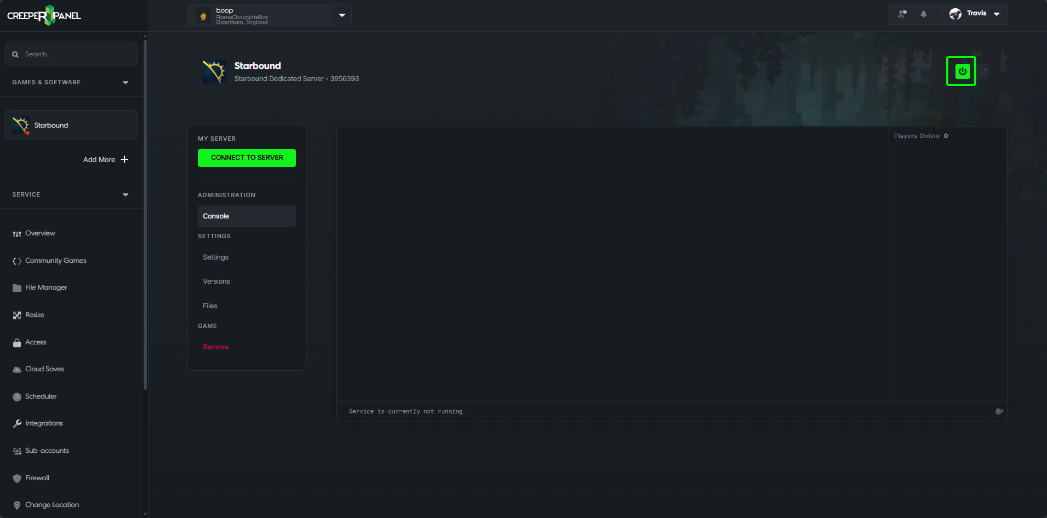Expand the boop server selector dropdown
The width and height of the screenshot is (1047, 518).
pos(342,15)
